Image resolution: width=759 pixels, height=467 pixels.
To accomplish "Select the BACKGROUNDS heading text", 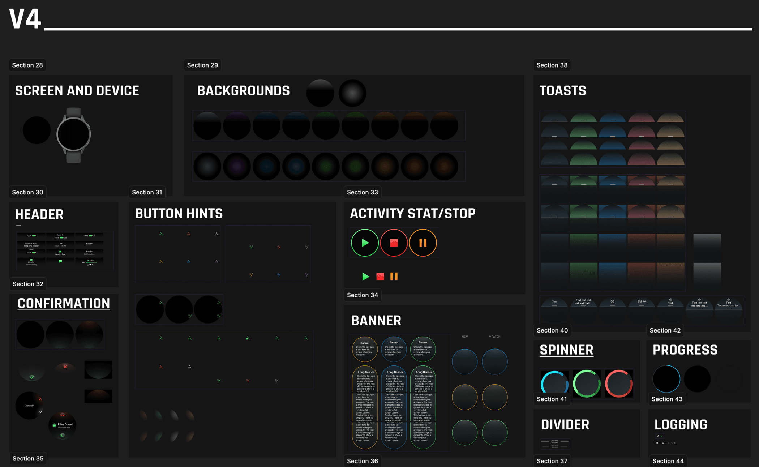I will tap(243, 91).
